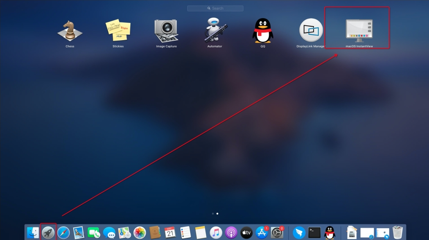Open Trash in the Dock

398,233
